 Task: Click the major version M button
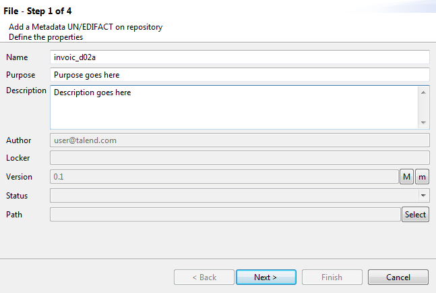407,177
